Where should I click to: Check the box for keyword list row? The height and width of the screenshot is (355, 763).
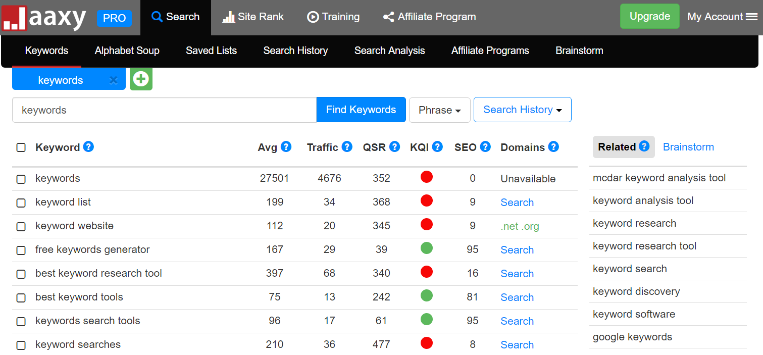point(21,203)
